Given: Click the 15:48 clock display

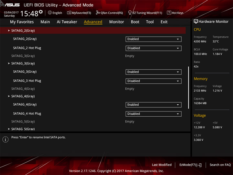Looking at the screenshot, I should pyautogui.click(x=29, y=14).
